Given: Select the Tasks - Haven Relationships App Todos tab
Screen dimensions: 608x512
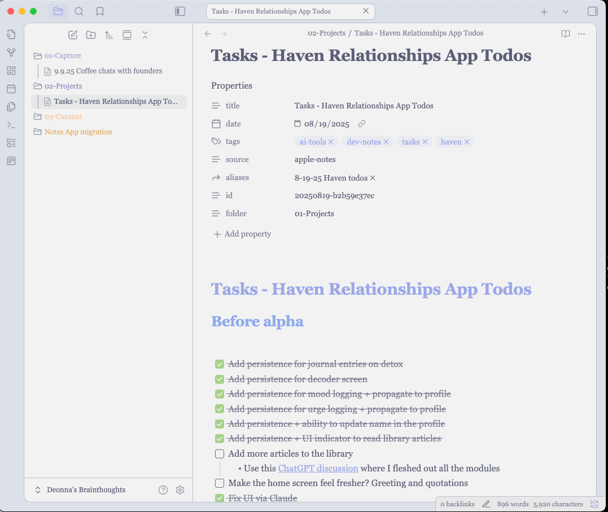Looking at the screenshot, I should coord(290,11).
